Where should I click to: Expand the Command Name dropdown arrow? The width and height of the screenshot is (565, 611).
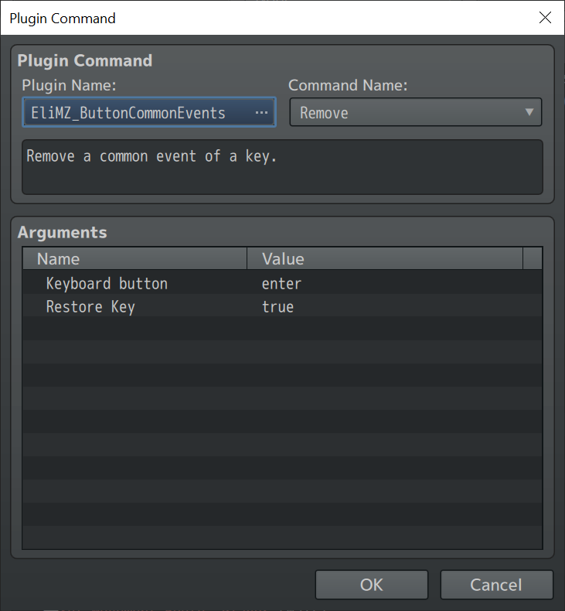click(x=529, y=112)
